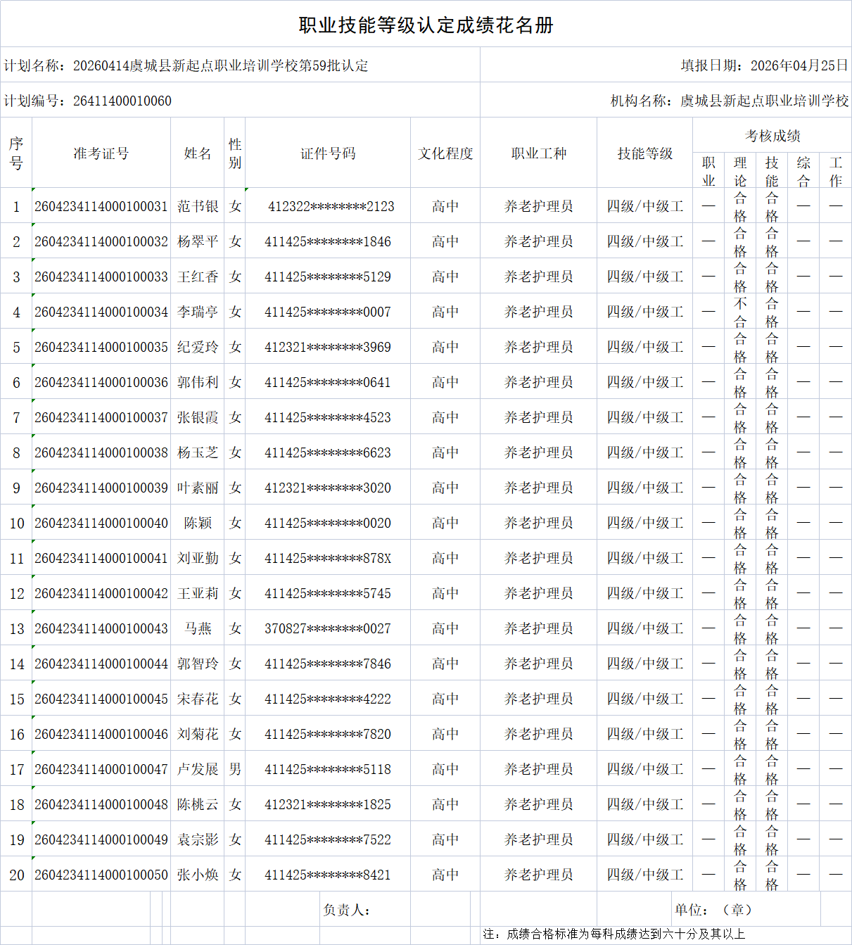The width and height of the screenshot is (852, 945).
Task: Click 高中 education cell in row 袁宗影
Action: (x=445, y=839)
